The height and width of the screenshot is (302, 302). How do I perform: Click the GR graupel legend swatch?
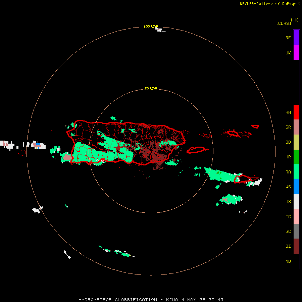coord(296,127)
